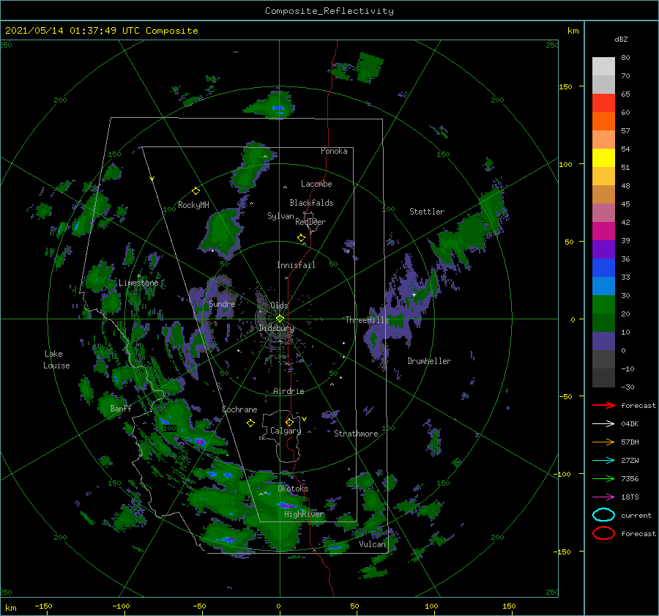Click the Innisfail city label
The height and width of the screenshot is (616, 659).
click(x=296, y=265)
